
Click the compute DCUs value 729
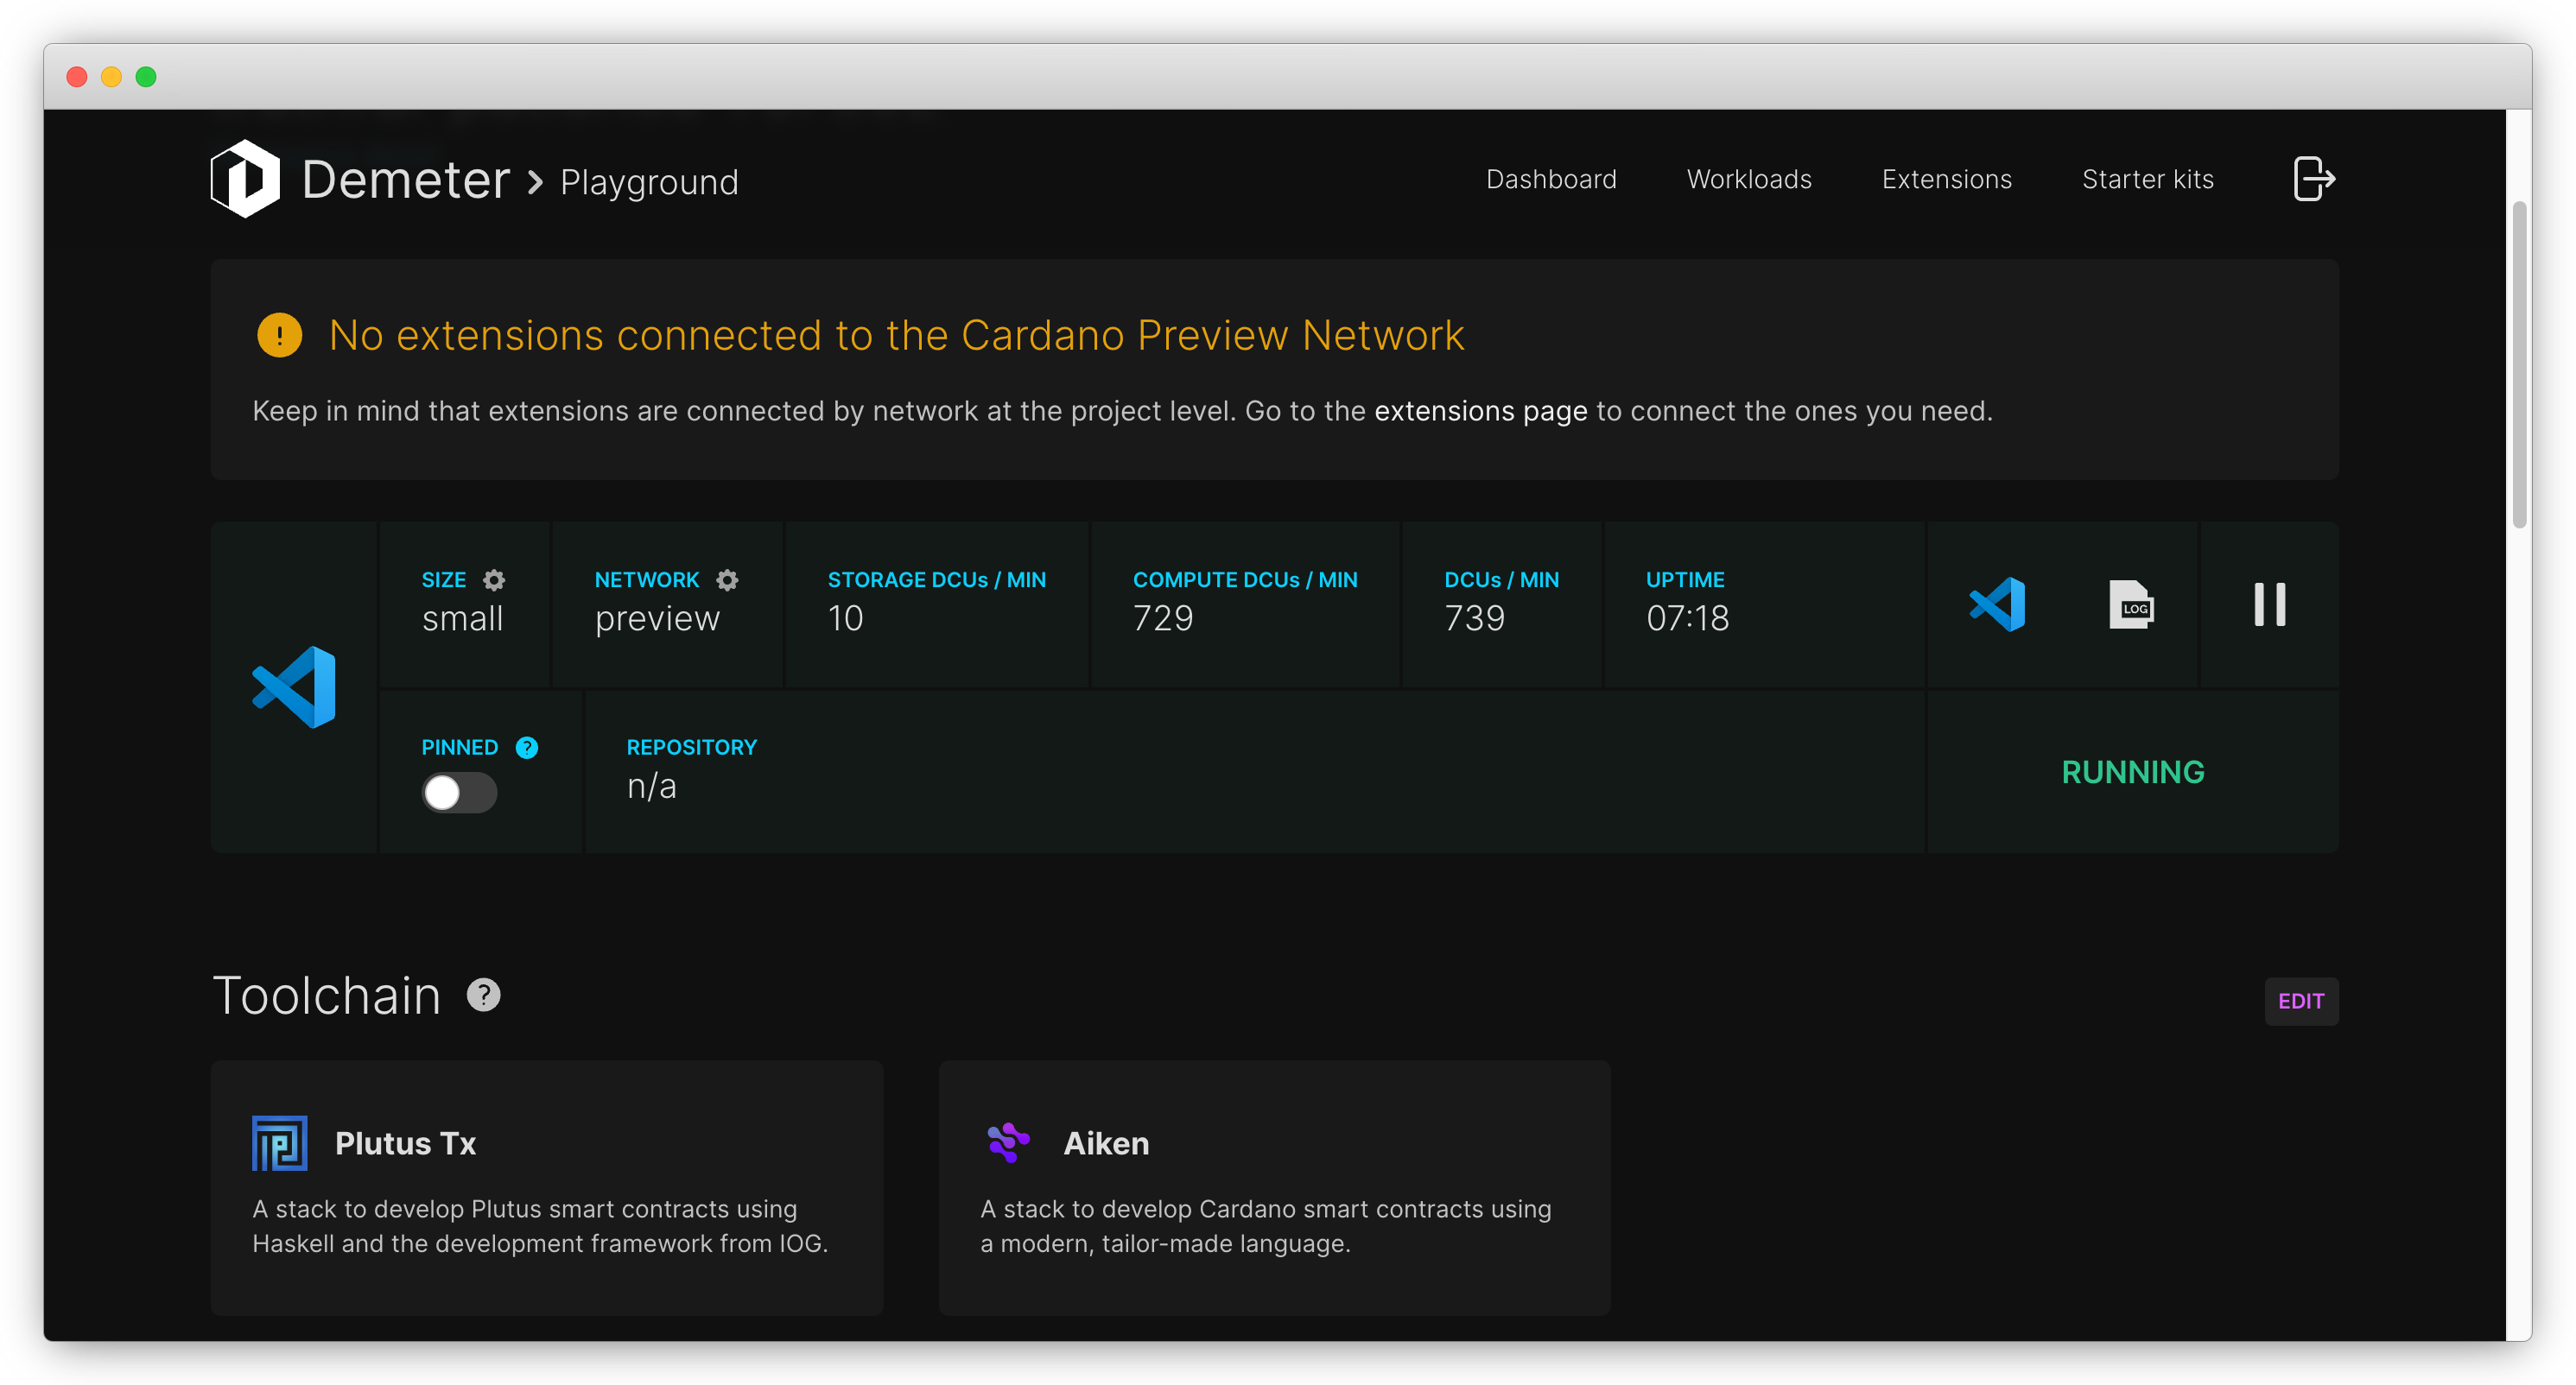(1163, 618)
